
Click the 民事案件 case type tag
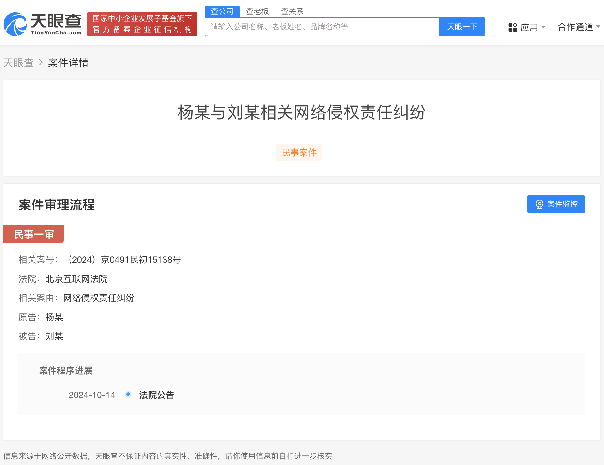(299, 152)
